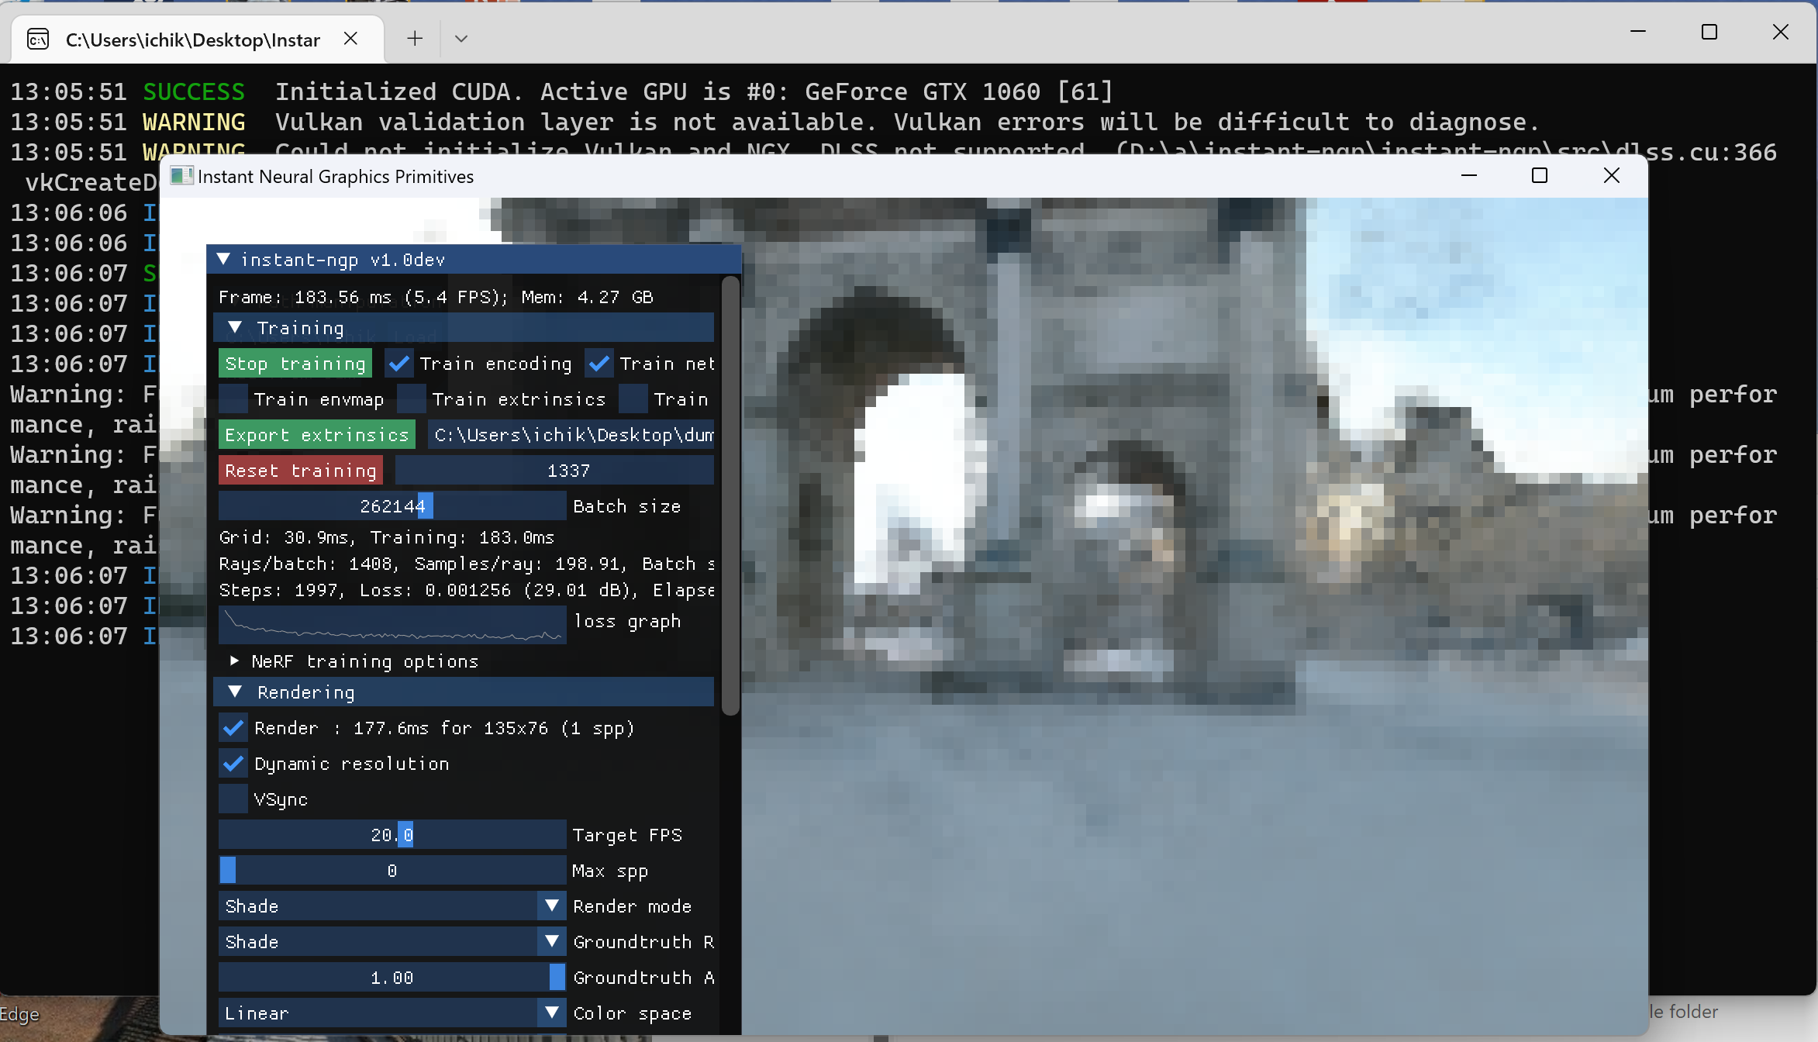The width and height of the screenshot is (1818, 1042).
Task: Disable the Train encoding checkbox
Action: pyautogui.click(x=399, y=364)
